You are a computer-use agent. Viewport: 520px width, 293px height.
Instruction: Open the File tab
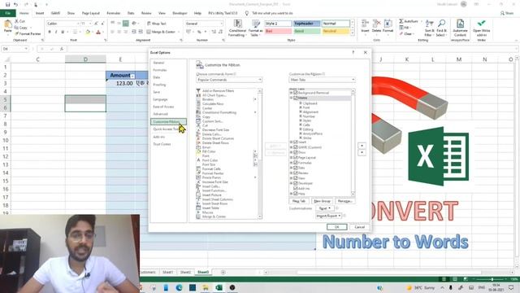click(x=7, y=13)
